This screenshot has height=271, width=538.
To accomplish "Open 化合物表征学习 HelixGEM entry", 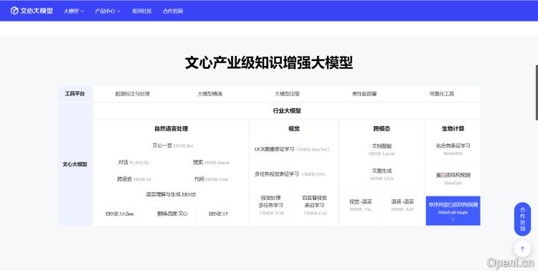I will tap(453, 149).
